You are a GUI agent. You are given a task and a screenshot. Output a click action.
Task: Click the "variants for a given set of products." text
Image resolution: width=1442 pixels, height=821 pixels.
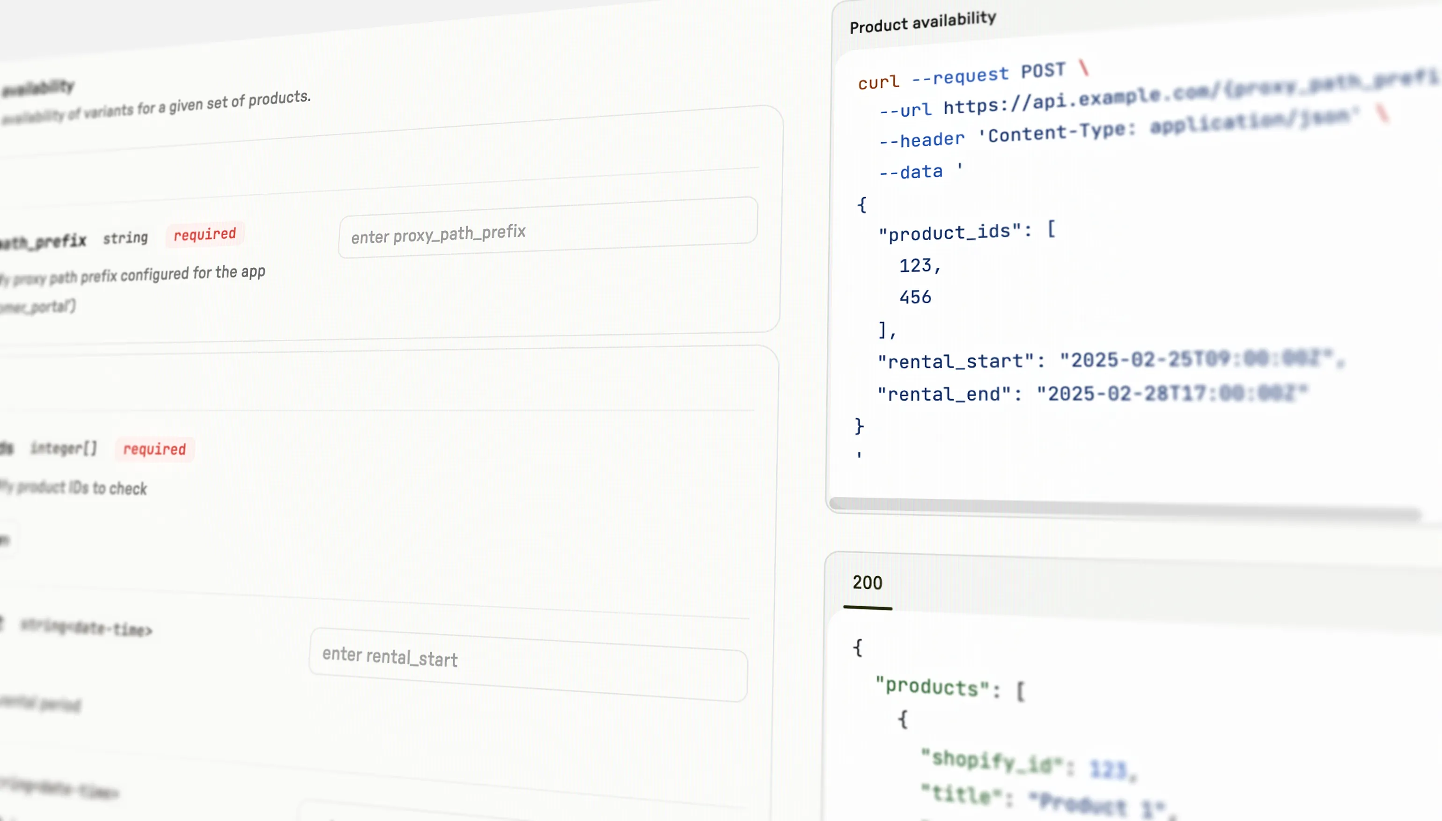click(x=198, y=104)
